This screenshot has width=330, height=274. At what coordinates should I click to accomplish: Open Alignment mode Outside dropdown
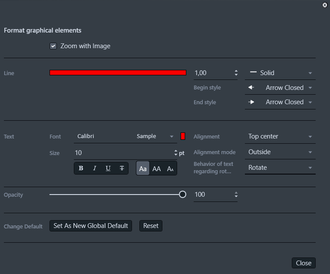click(280, 152)
